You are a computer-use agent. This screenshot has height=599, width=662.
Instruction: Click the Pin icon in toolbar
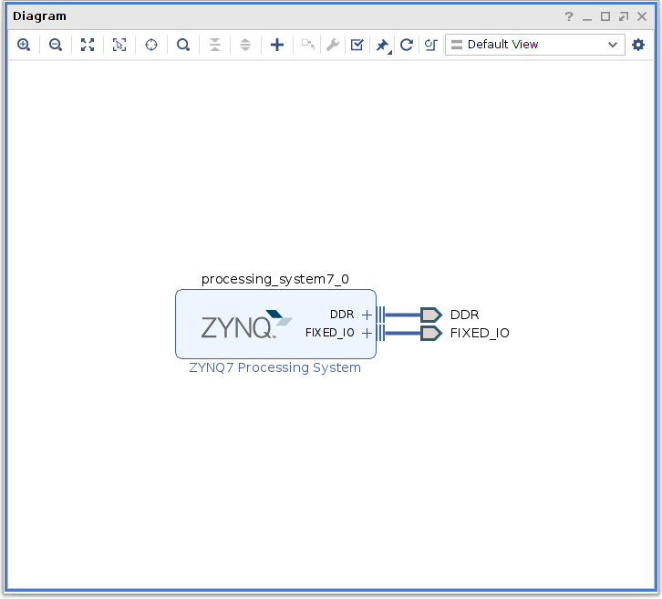click(x=382, y=45)
